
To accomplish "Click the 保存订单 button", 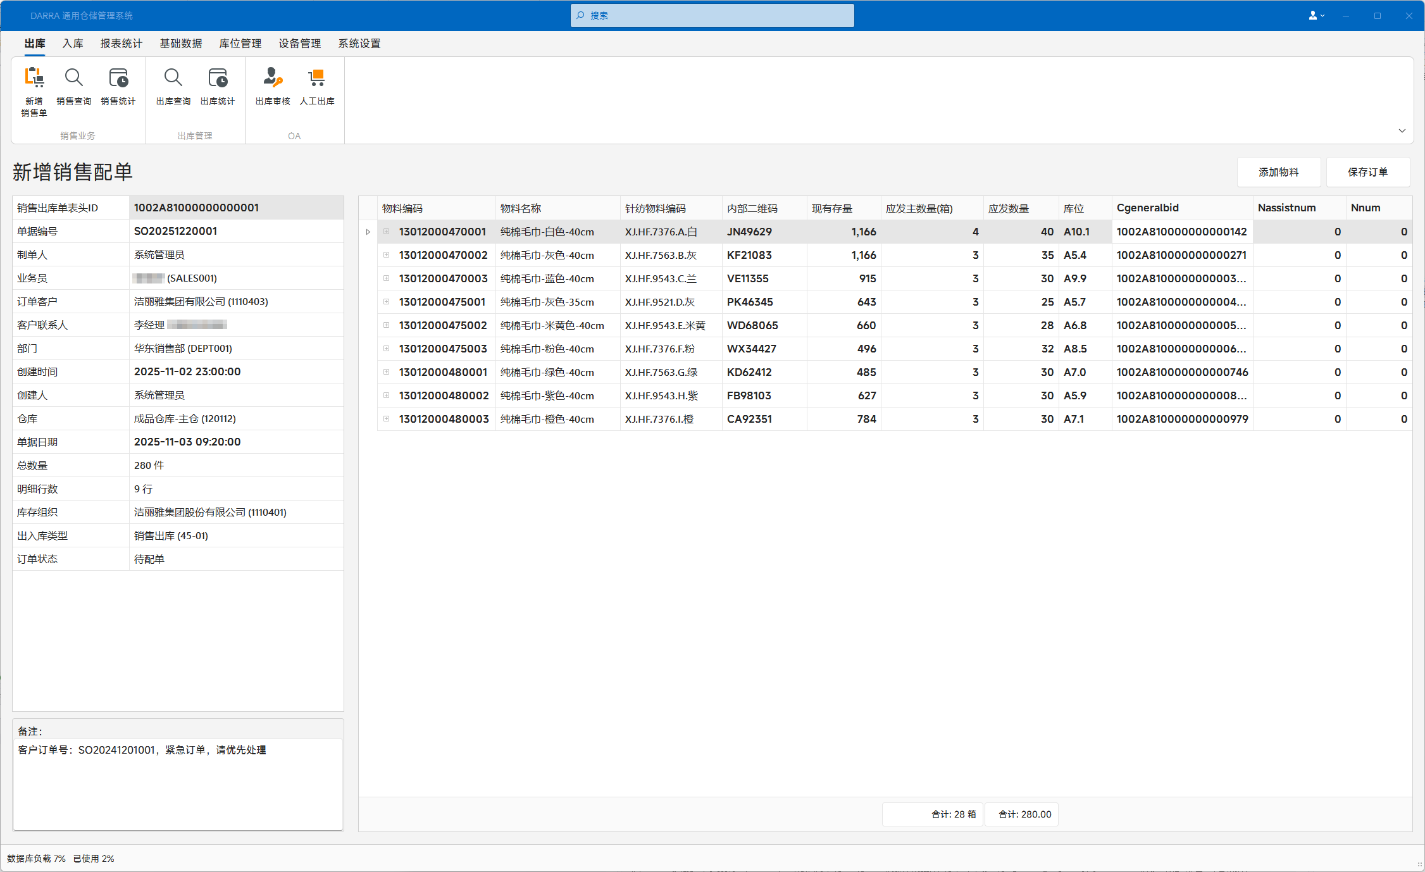I will coord(1367,172).
